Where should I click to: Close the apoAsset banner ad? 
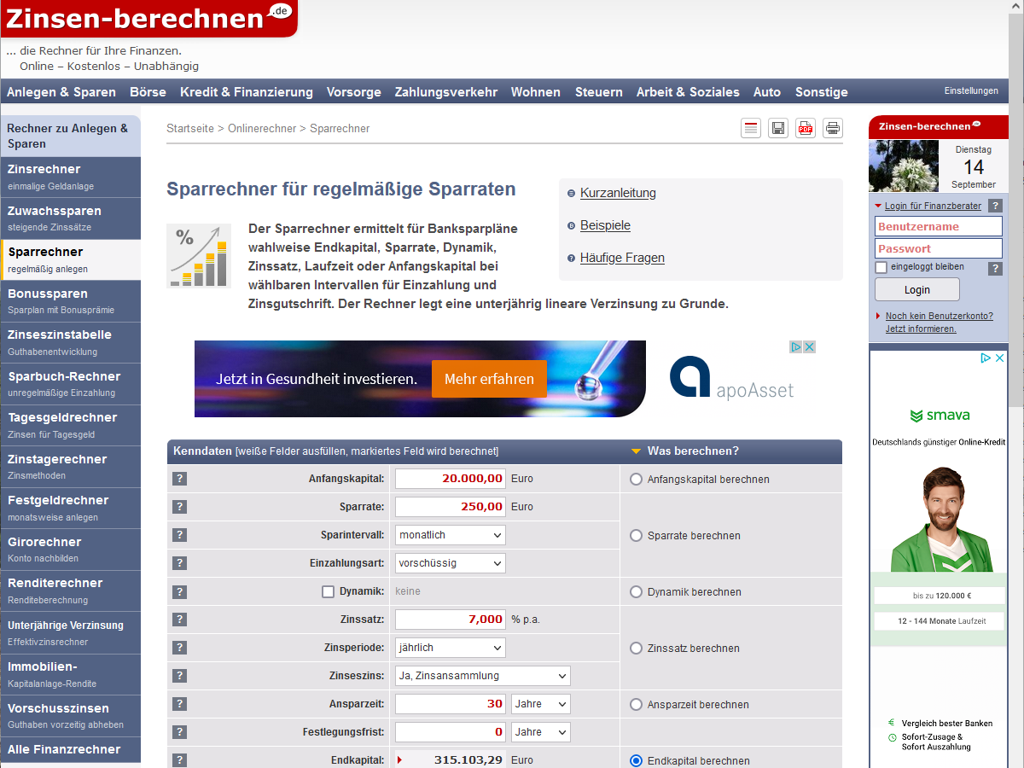pos(809,347)
